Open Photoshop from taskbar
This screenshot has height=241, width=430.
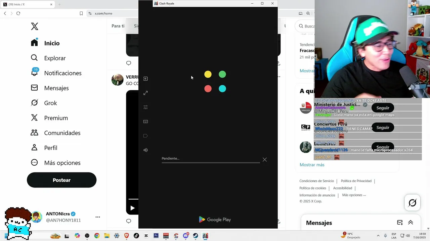tap(156, 236)
